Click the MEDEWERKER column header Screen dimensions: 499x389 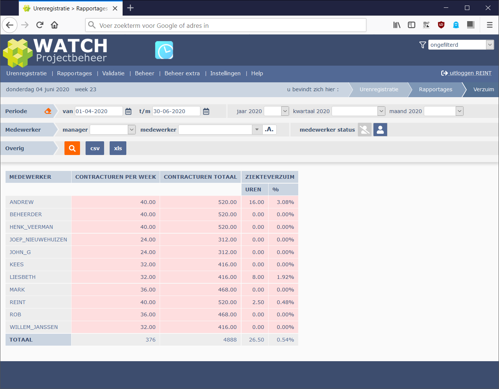38,177
